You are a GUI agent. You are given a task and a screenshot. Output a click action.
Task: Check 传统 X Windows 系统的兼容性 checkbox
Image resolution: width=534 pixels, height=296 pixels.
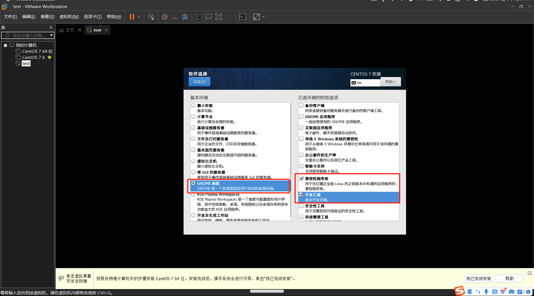coord(301,139)
